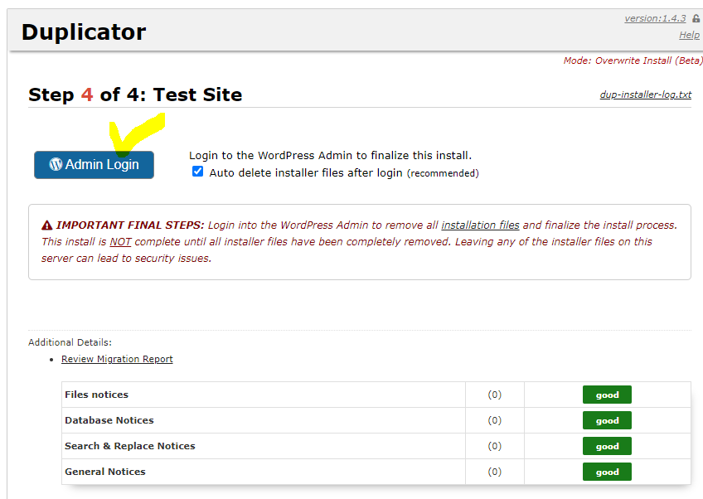Open the version:1.4.3 link
This screenshot has width=703, height=499.
pyautogui.click(x=655, y=18)
